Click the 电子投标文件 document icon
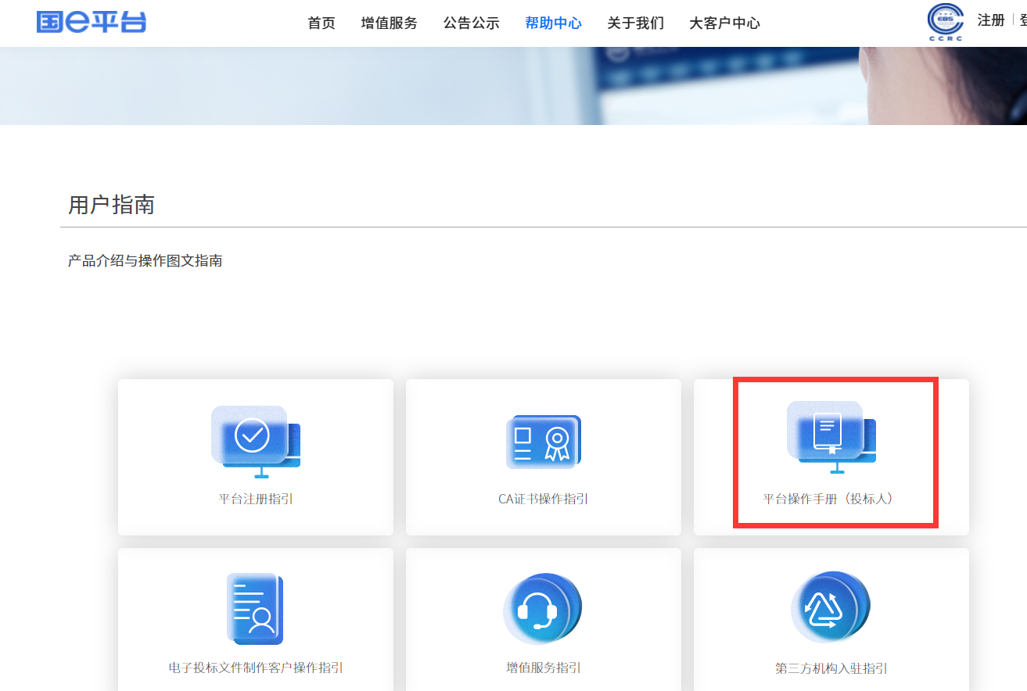The height and width of the screenshot is (691, 1027). pos(255,608)
